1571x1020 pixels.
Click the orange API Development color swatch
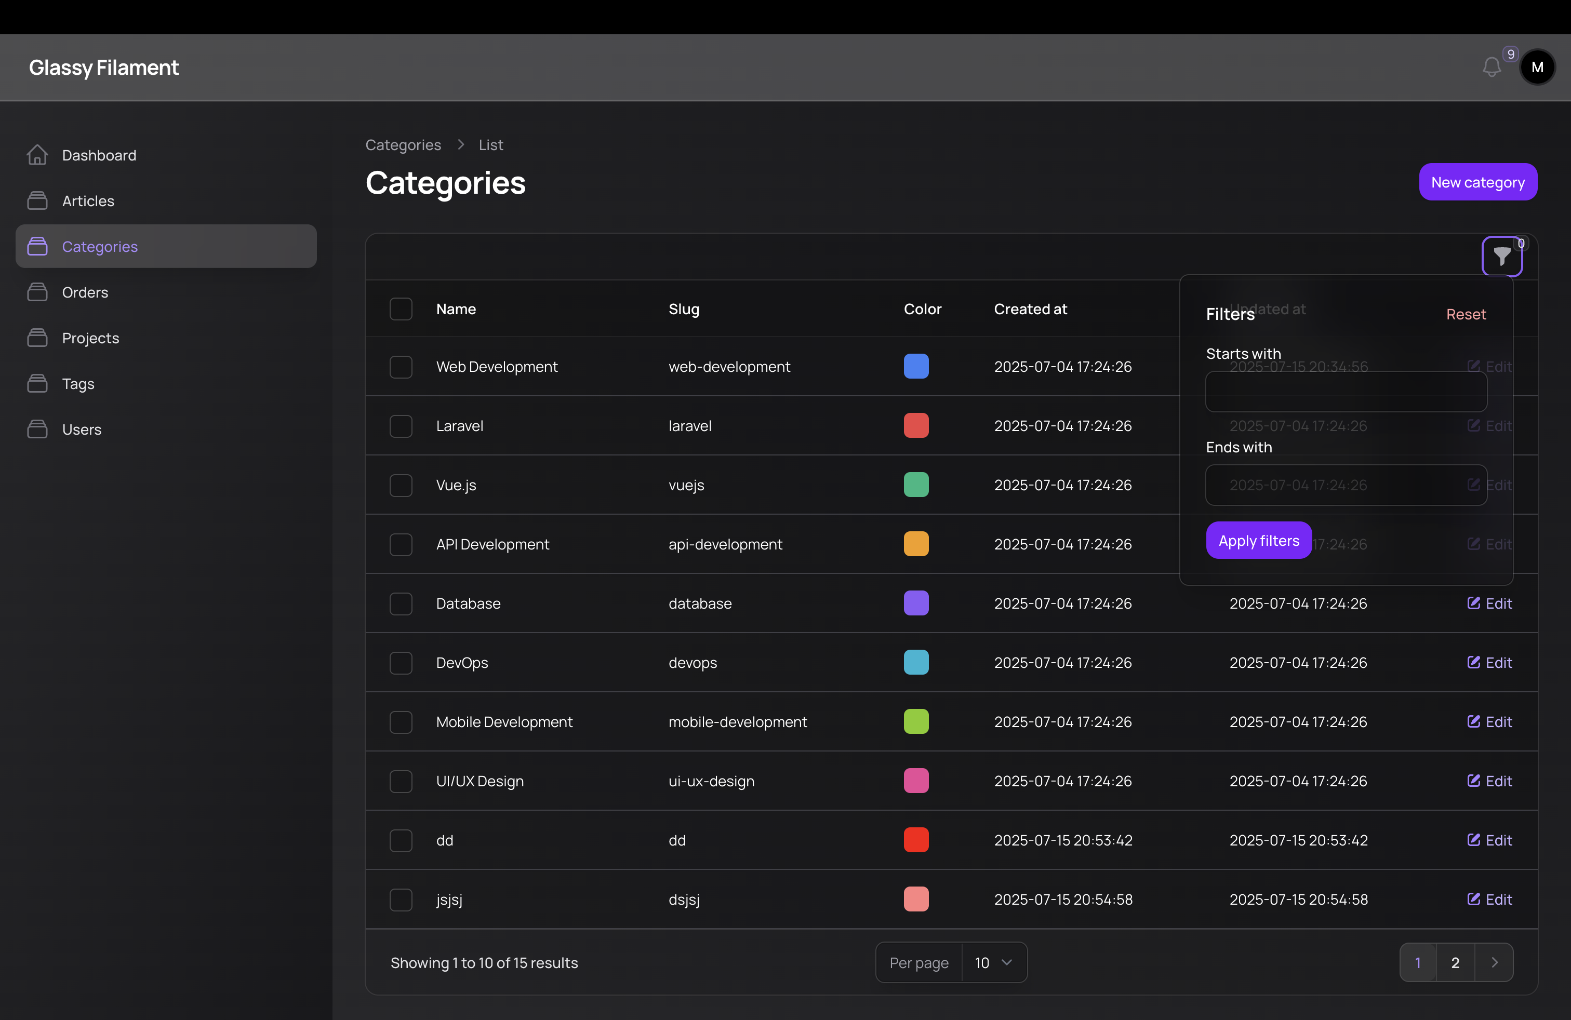(916, 544)
